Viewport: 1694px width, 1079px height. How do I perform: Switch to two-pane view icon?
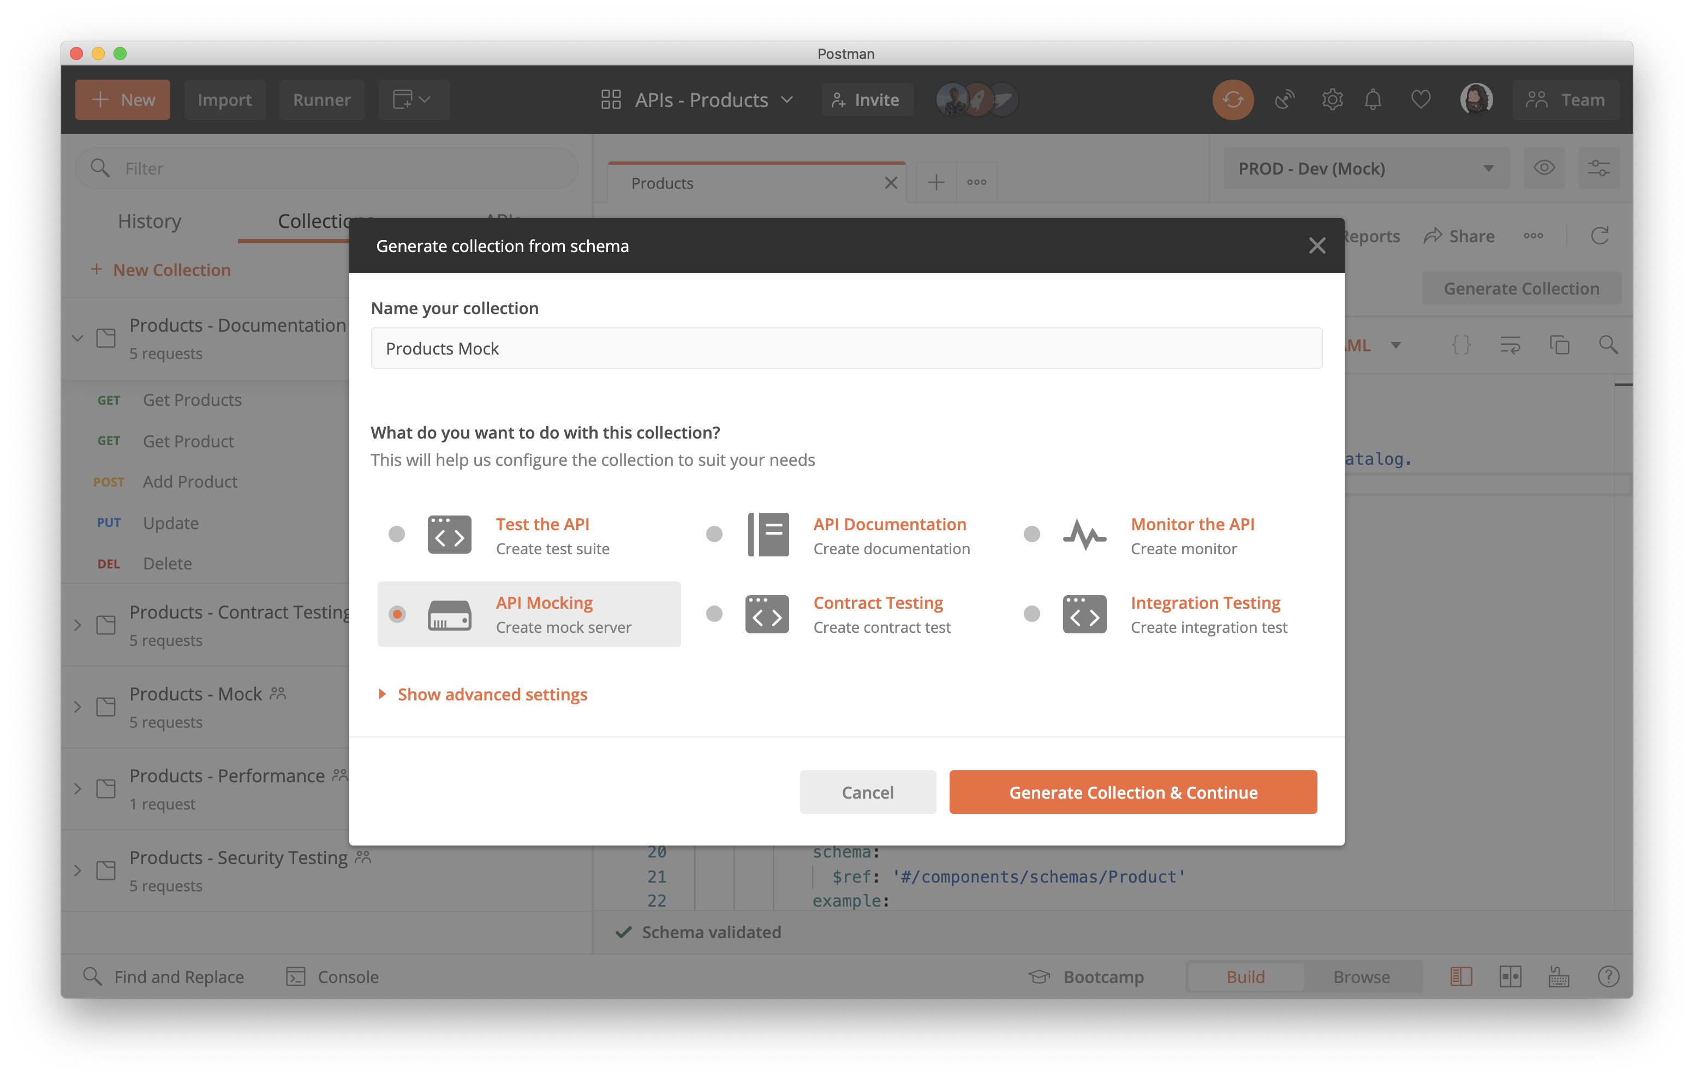(1510, 976)
